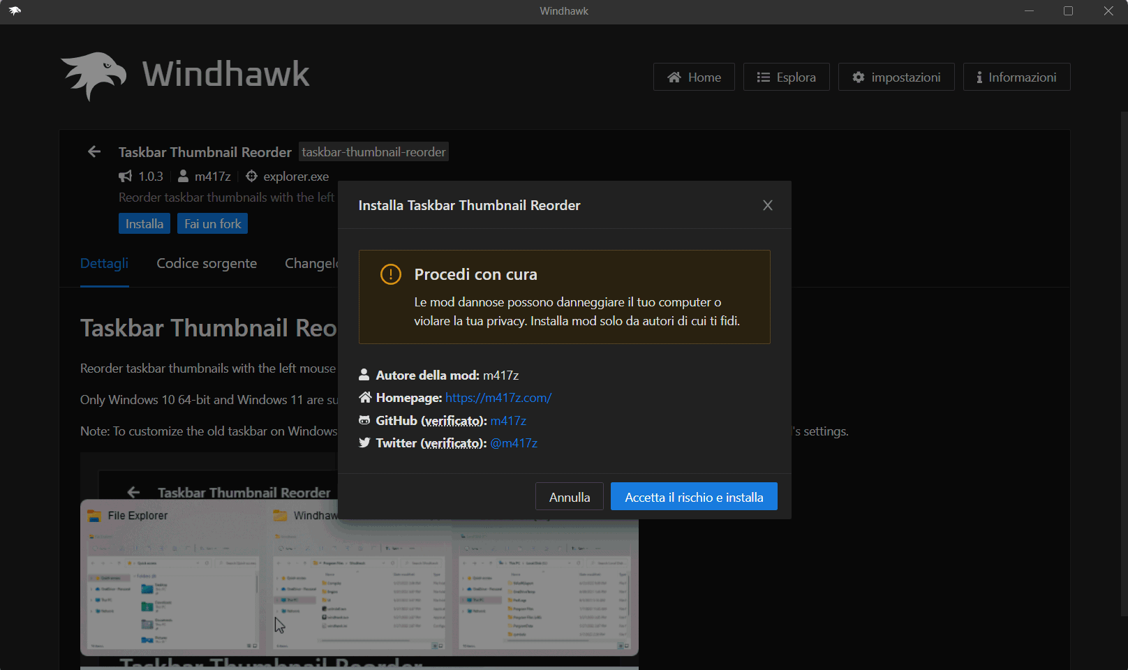The image size is (1128, 670).
Task: Click Fai un fork button
Action: [x=212, y=223]
